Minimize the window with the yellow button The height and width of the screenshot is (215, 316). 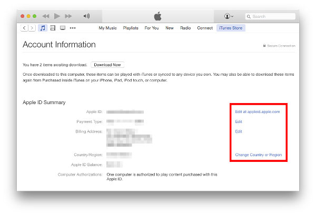28,16
